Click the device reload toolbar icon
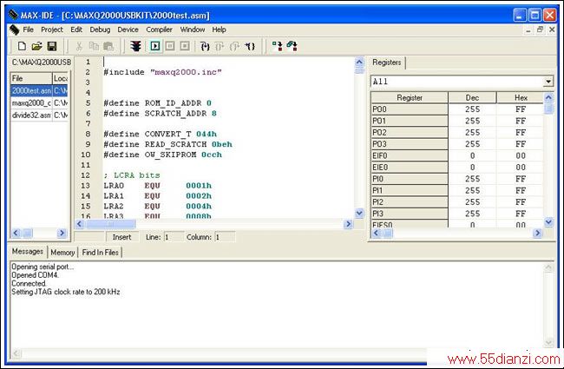Viewport: 564px width, 369px height. point(292,46)
